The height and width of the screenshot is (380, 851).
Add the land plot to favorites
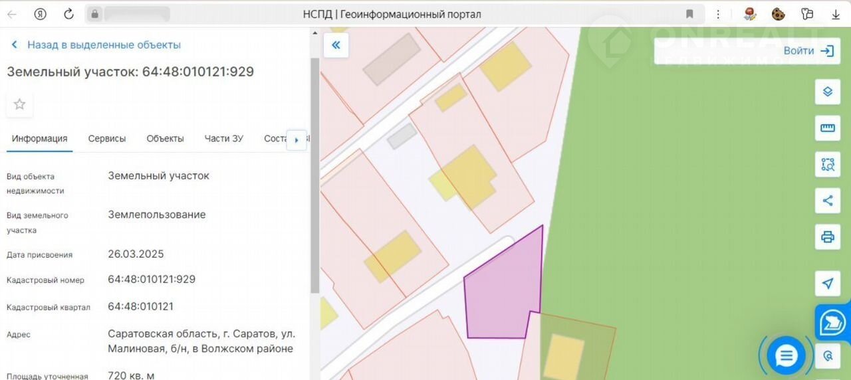(20, 104)
